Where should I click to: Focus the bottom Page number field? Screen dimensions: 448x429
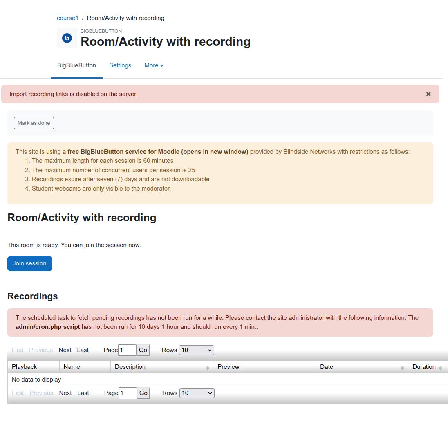point(128,393)
